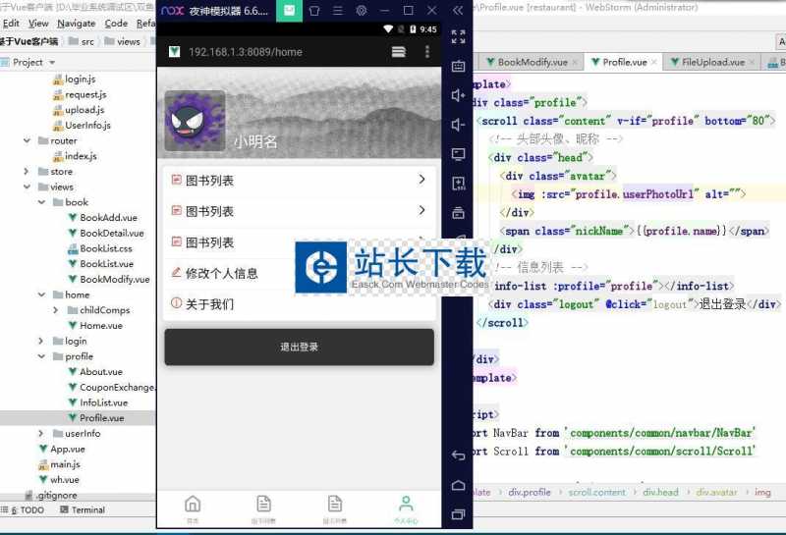The width and height of the screenshot is (786, 535).
Task: Select login.js in project tree
Action: (75, 80)
